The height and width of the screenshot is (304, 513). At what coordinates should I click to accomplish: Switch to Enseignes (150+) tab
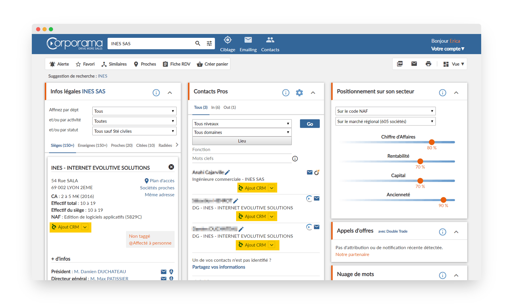[93, 145]
